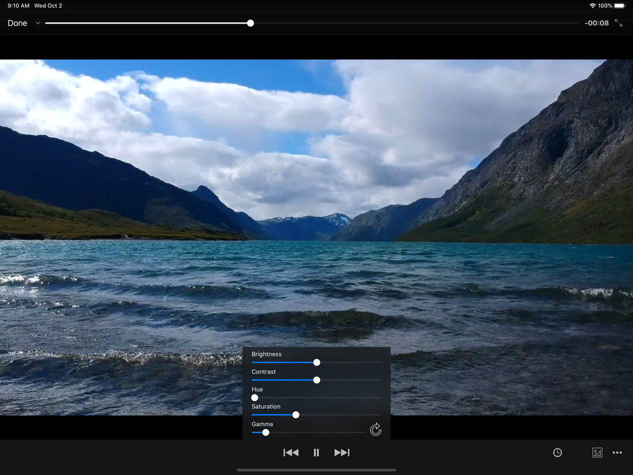This screenshot has width=633, height=475.
Task: Reset video filters with circular arrow icon
Action: (x=376, y=429)
